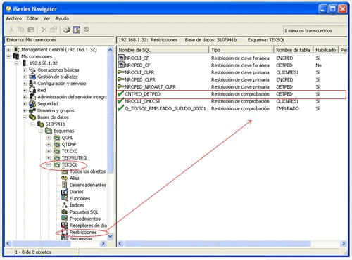The height and width of the screenshot is (260, 352).
Task: Click the Red network icon
Action: click(32, 90)
